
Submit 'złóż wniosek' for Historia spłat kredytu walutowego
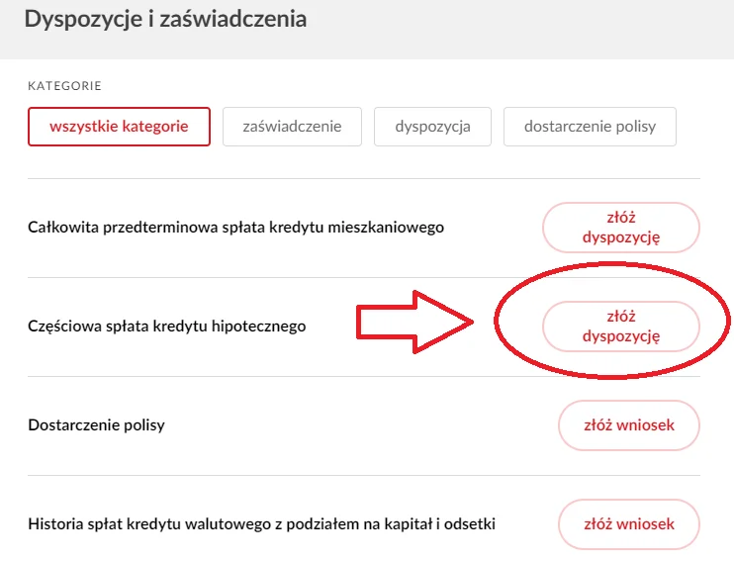[629, 524]
